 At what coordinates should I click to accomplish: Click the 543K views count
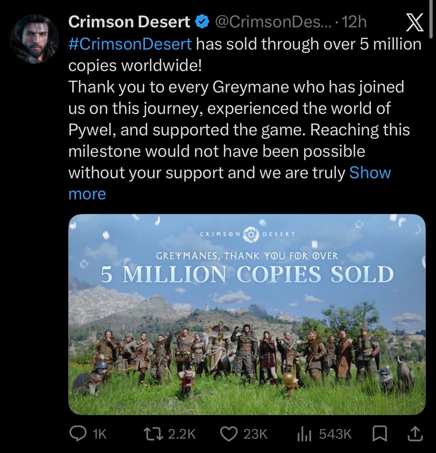point(335,434)
